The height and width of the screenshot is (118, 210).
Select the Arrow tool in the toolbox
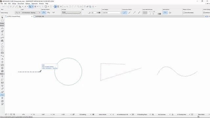tap(2, 17)
